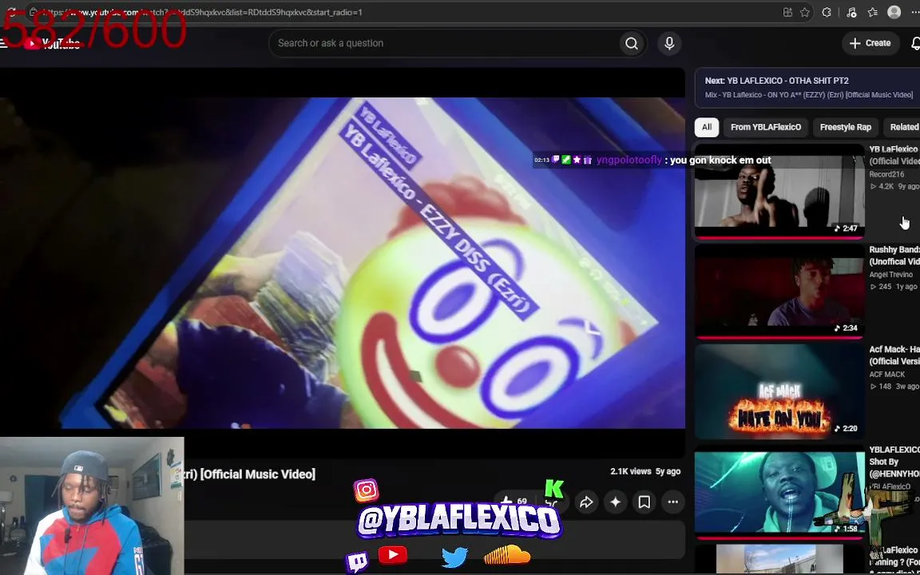
Task: Open more actions three-dot menu under the video
Action: tap(672, 502)
